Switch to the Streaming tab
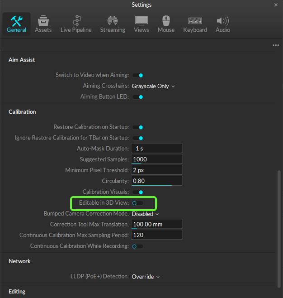Screen dimensions: 283x298 [113, 24]
